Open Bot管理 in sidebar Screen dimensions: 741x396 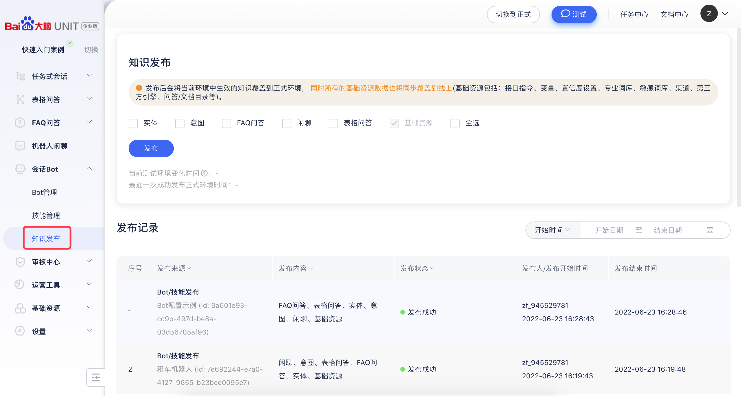44,192
